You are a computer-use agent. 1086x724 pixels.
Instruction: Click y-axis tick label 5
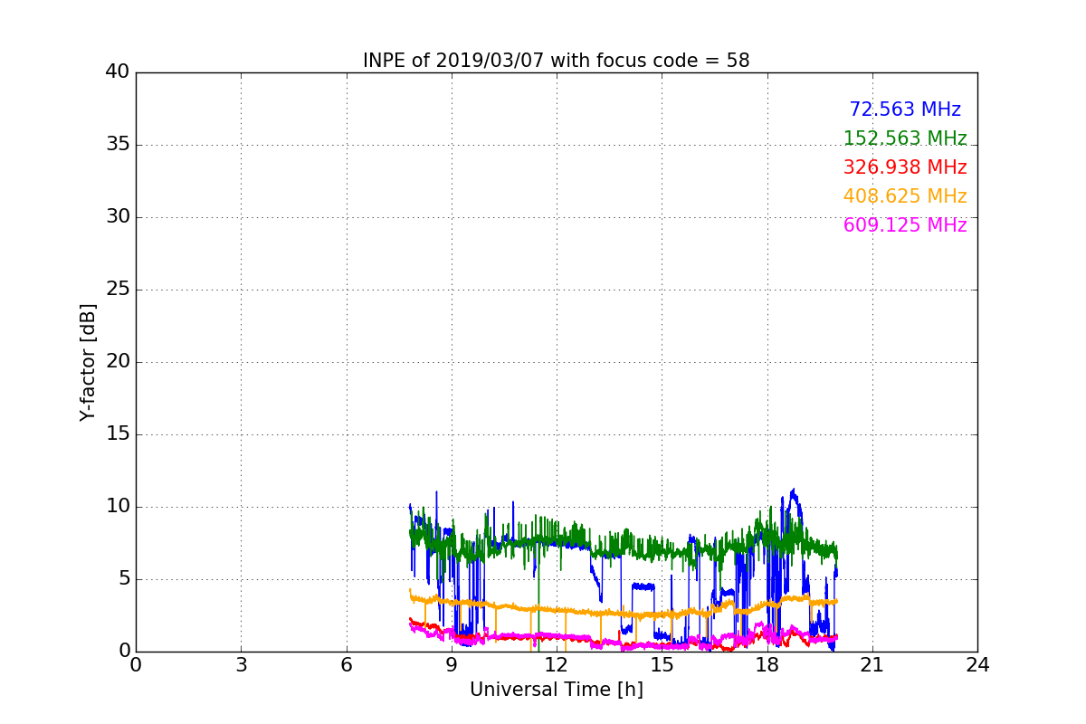tap(124, 579)
